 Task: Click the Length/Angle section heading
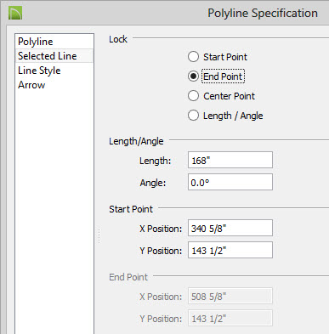(x=136, y=141)
